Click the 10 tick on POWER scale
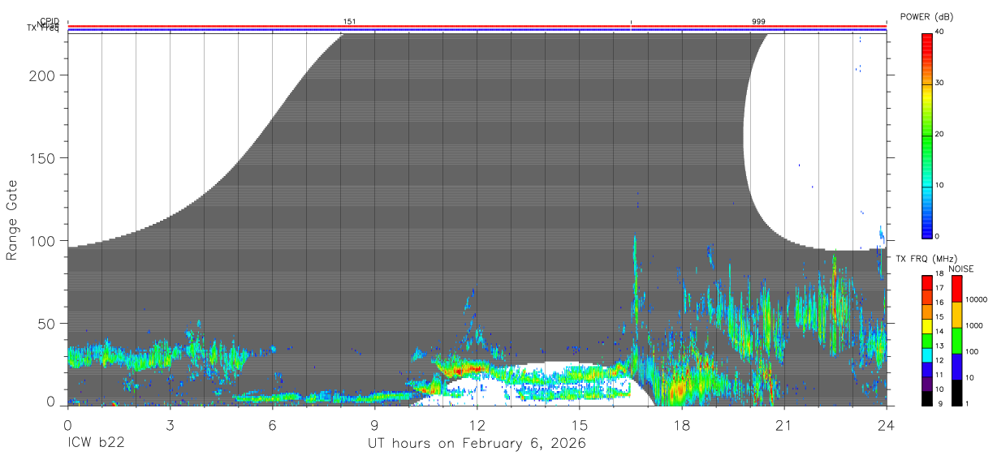Screen dimensions: 997x460 pos(938,185)
